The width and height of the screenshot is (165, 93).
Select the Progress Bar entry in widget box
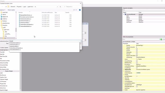click(3, 84)
